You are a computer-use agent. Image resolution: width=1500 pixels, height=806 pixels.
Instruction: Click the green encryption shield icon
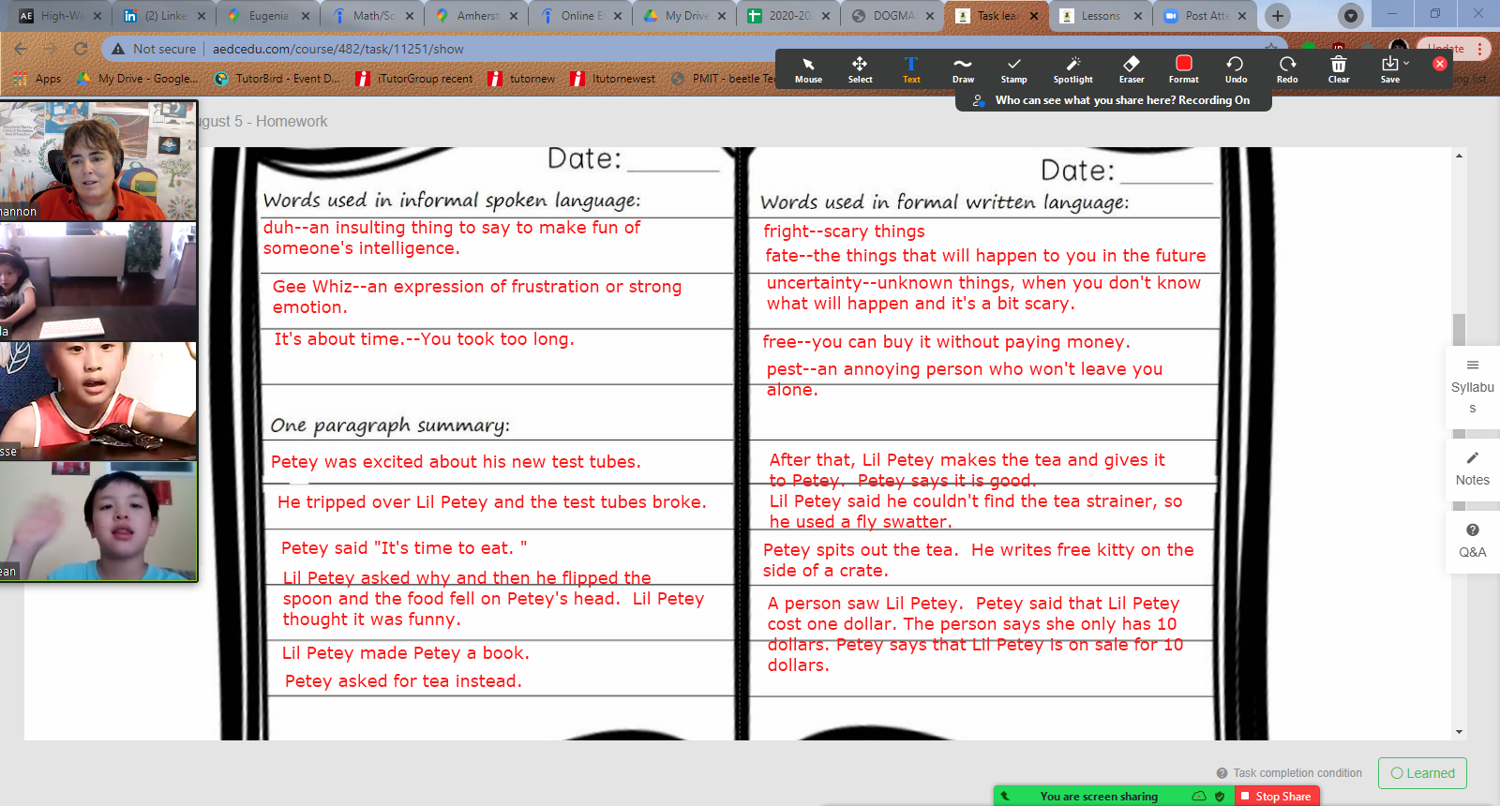[1220, 796]
